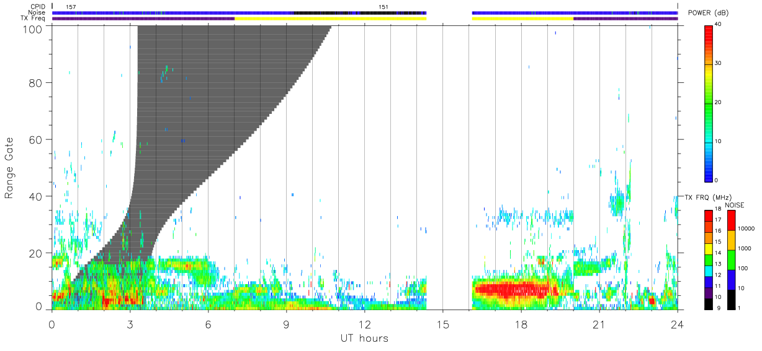The image size is (762, 351).
Task: Click the 100 label on the NOISE legend
Action: tap(743, 268)
